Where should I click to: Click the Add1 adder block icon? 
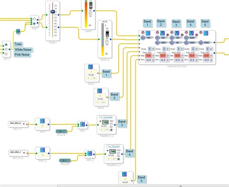pos(82,124)
